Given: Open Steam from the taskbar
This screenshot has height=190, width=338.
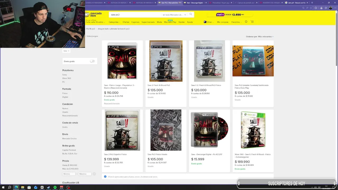Looking at the screenshot, I should 48,187.
